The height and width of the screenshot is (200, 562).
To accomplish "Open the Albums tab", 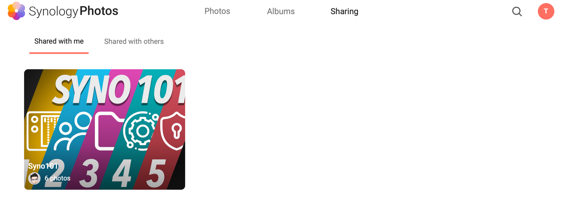I will [281, 11].
